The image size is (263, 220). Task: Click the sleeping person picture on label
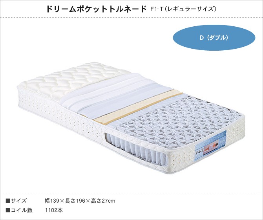212,147
